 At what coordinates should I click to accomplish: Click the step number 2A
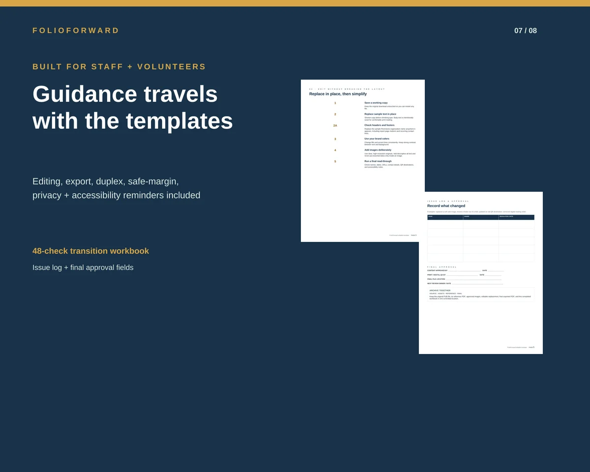coord(335,125)
